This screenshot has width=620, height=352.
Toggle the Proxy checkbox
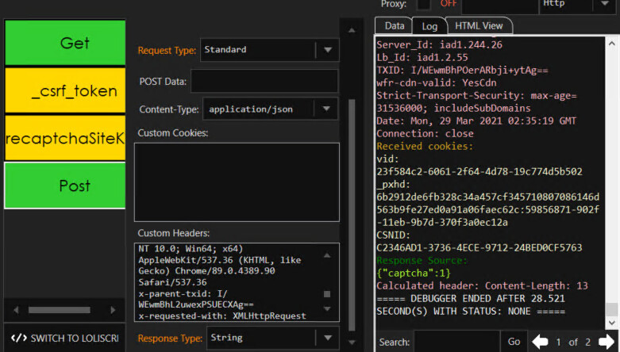[x=423, y=4]
